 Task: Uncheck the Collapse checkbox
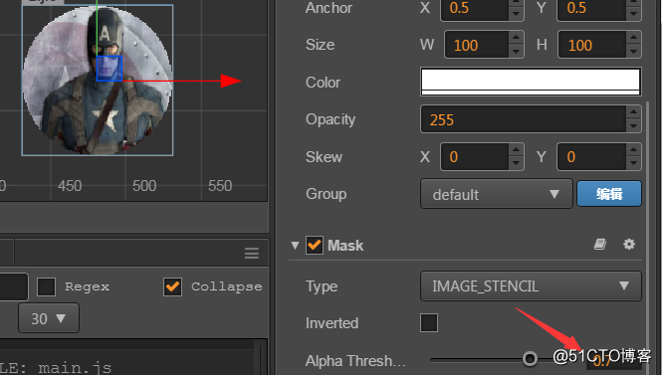172,286
